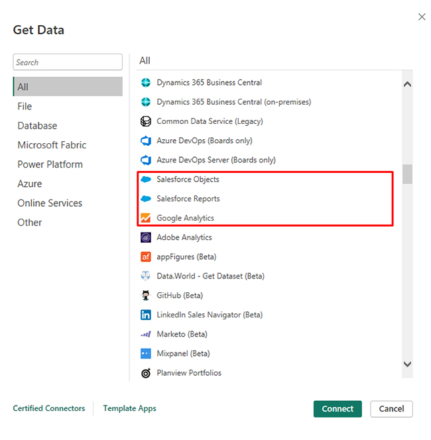Open the Certified Connectors link

click(49, 408)
